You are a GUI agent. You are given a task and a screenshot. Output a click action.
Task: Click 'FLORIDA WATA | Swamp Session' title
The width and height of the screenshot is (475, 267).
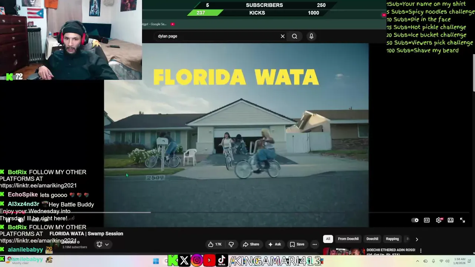pos(86,234)
